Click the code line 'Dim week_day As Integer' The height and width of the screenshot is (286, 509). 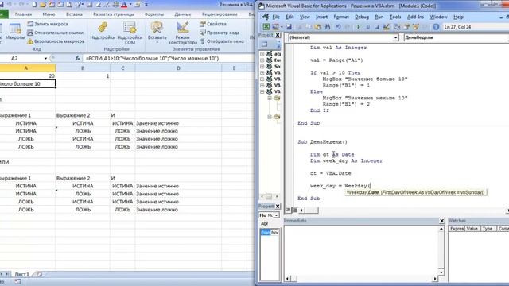point(346,160)
